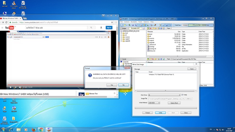The width and height of the screenshot is (235, 132).
Task: Select the YouTube tab in Chrome
Action: pyautogui.click(x=11, y=18)
